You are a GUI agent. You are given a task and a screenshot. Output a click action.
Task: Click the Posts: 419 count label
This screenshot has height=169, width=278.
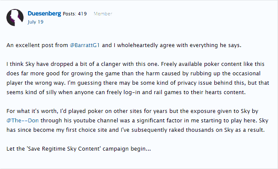75,14
